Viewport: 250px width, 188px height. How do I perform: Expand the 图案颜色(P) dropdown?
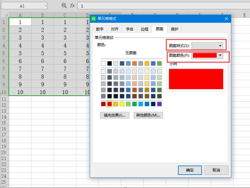click(220, 55)
